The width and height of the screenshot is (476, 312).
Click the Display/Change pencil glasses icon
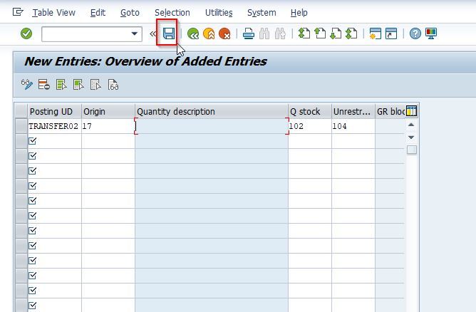(26, 85)
